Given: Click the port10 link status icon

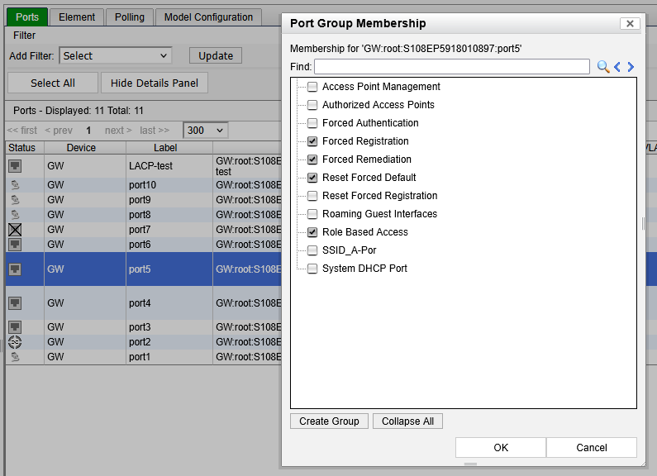Looking at the screenshot, I should 15,185.
